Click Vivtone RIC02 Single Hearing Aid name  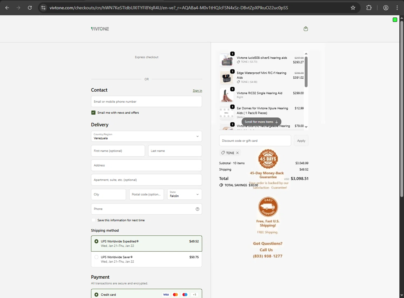pyautogui.click(x=259, y=93)
